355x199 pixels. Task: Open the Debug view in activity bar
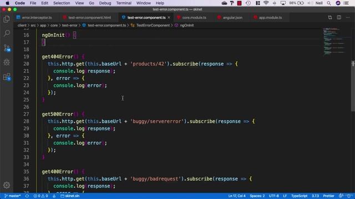(7, 62)
